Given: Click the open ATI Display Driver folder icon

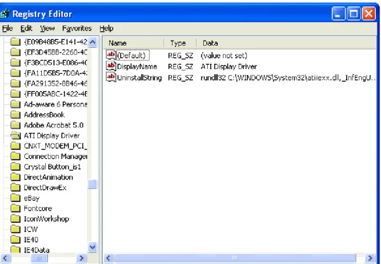Looking at the screenshot, I should 16,135.
